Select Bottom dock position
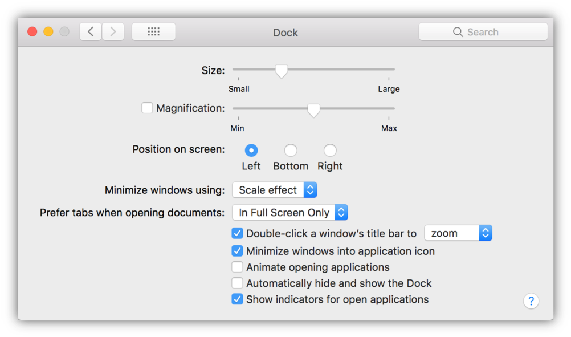 pos(291,151)
